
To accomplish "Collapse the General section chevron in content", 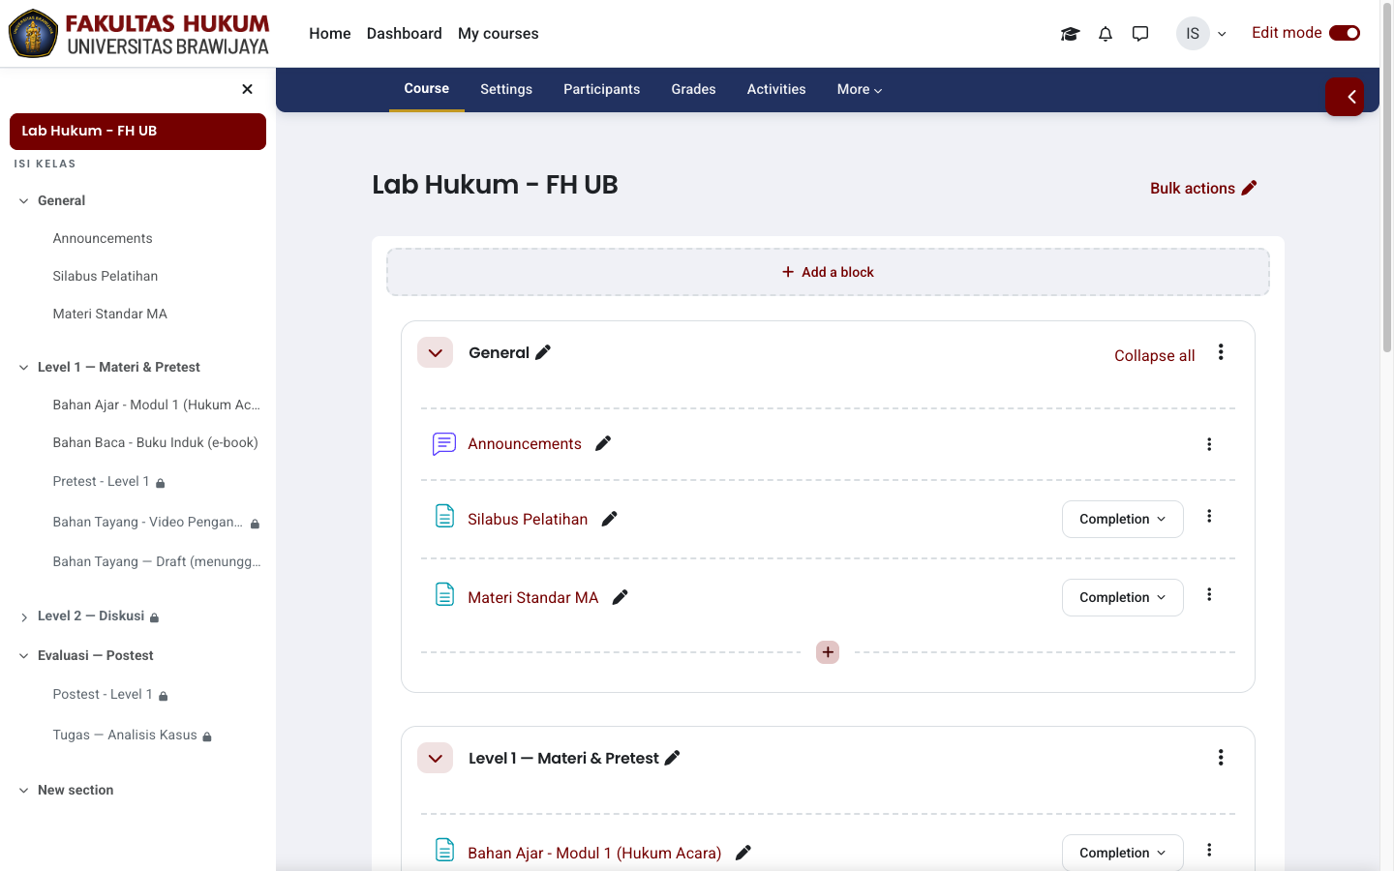I will [436, 353].
